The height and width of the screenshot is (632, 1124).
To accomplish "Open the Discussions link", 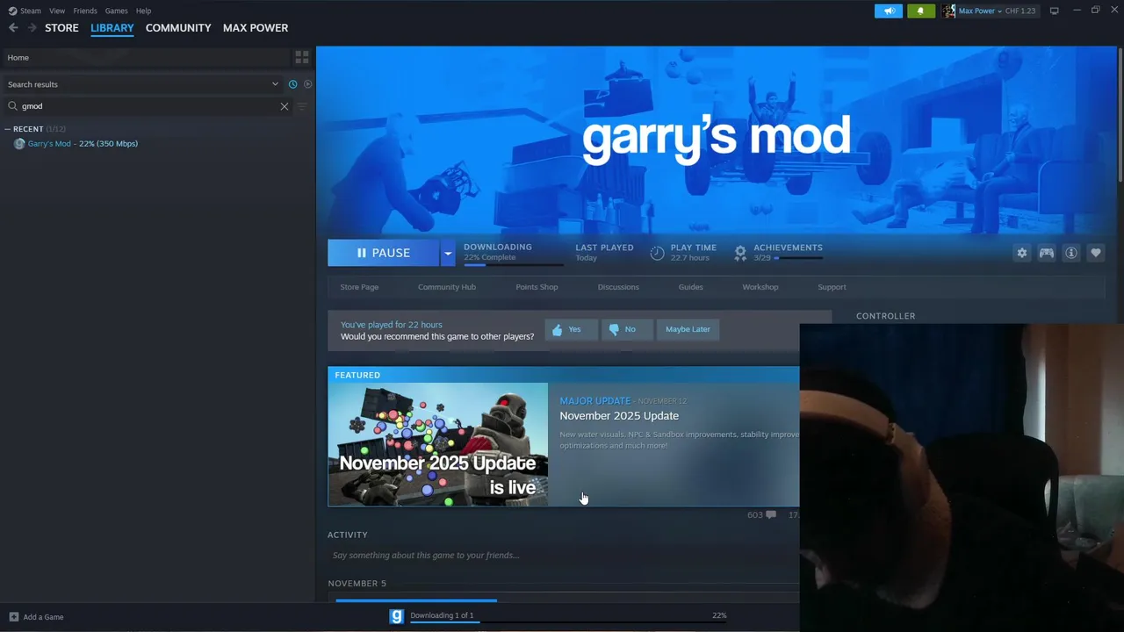I will 618,287.
